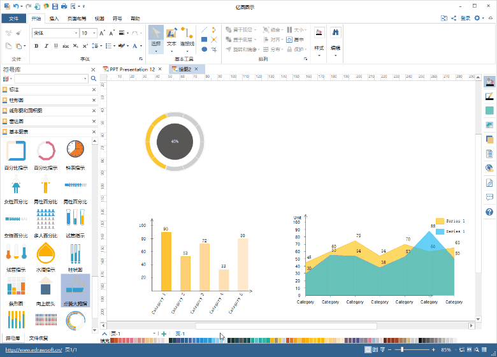497x357 pixels.
Task: Switch to the Insert ribbon tab
Action: click(54, 18)
